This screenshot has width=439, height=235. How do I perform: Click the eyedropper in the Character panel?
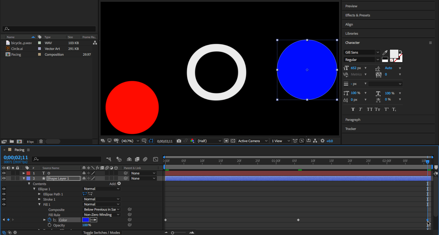[385, 53]
